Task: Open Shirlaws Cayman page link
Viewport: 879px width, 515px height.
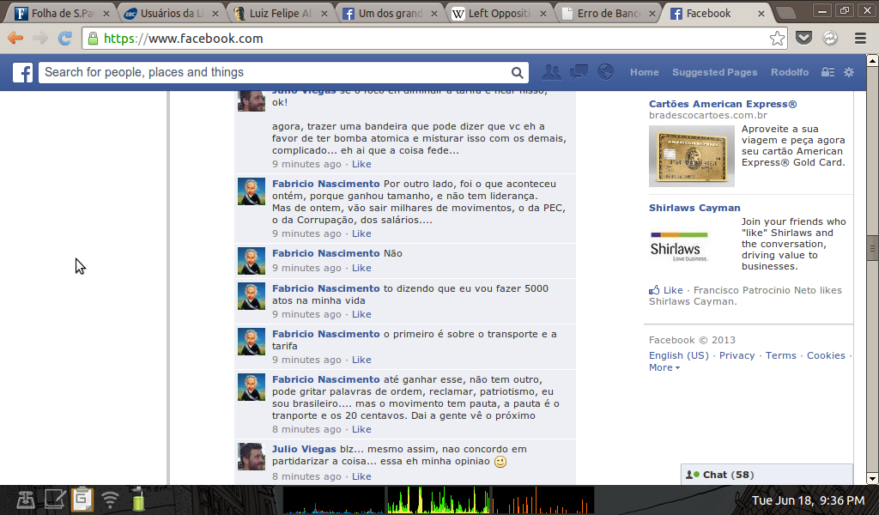Action: coord(694,208)
